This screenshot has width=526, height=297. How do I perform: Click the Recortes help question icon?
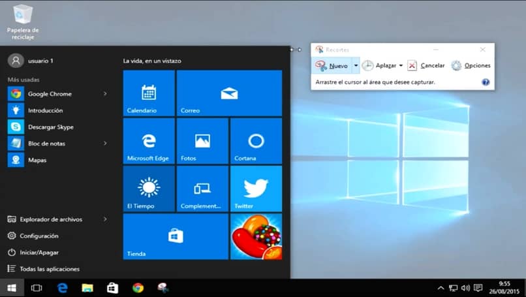coord(486,82)
